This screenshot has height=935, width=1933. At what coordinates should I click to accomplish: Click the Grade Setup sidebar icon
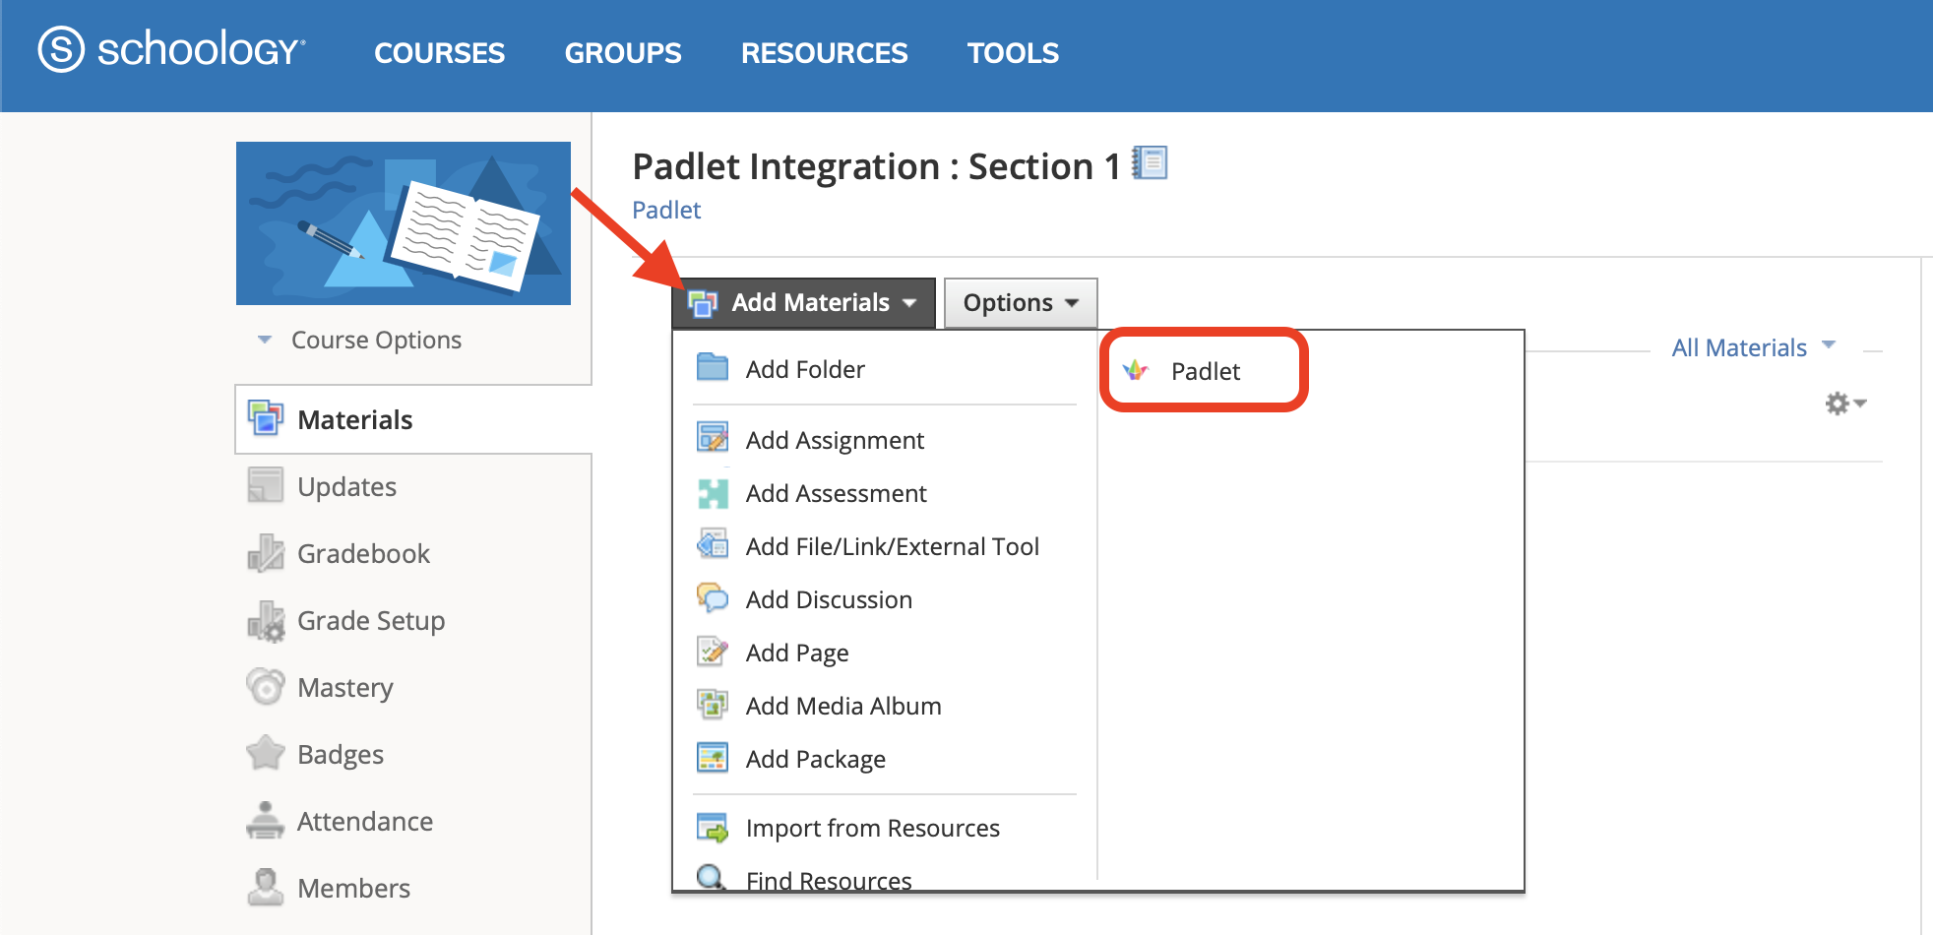(x=266, y=620)
